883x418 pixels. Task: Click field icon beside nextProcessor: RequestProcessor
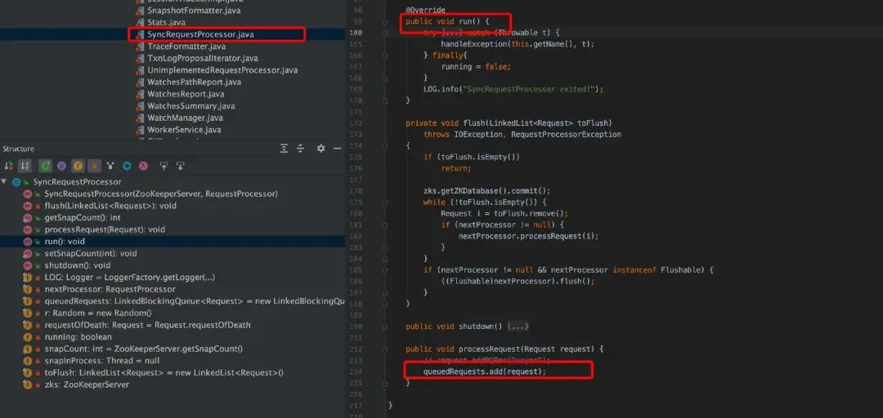click(27, 289)
